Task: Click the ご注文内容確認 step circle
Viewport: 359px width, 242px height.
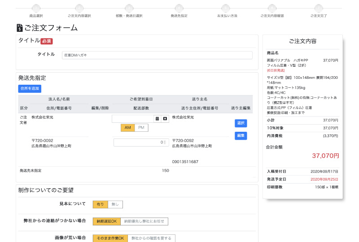Action: tap(272, 8)
